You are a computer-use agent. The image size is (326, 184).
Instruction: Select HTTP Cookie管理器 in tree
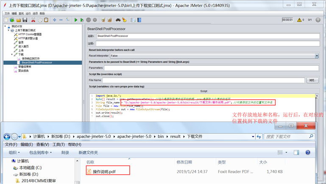30,34
